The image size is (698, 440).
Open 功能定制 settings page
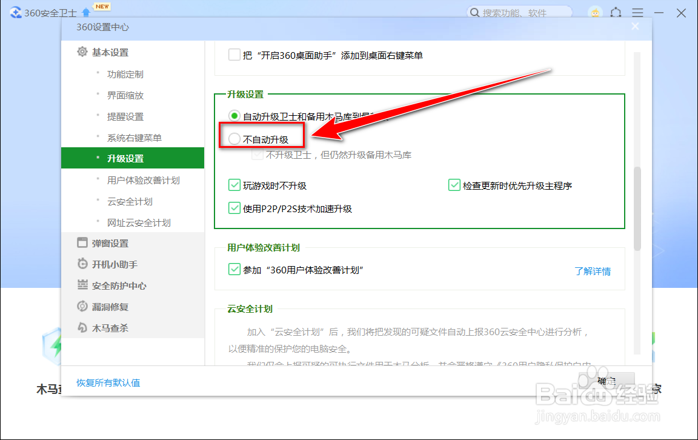125,75
